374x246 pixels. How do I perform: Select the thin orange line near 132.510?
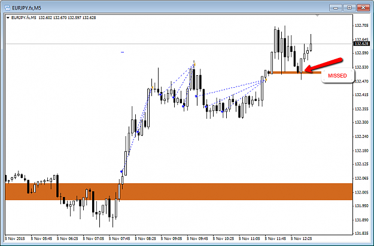click(x=296, y=72)
